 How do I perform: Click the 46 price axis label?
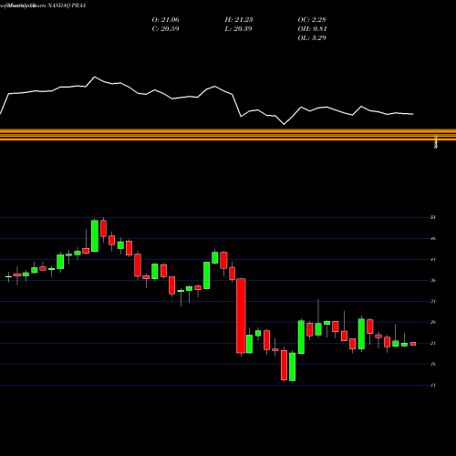click(x=433, y=238)
